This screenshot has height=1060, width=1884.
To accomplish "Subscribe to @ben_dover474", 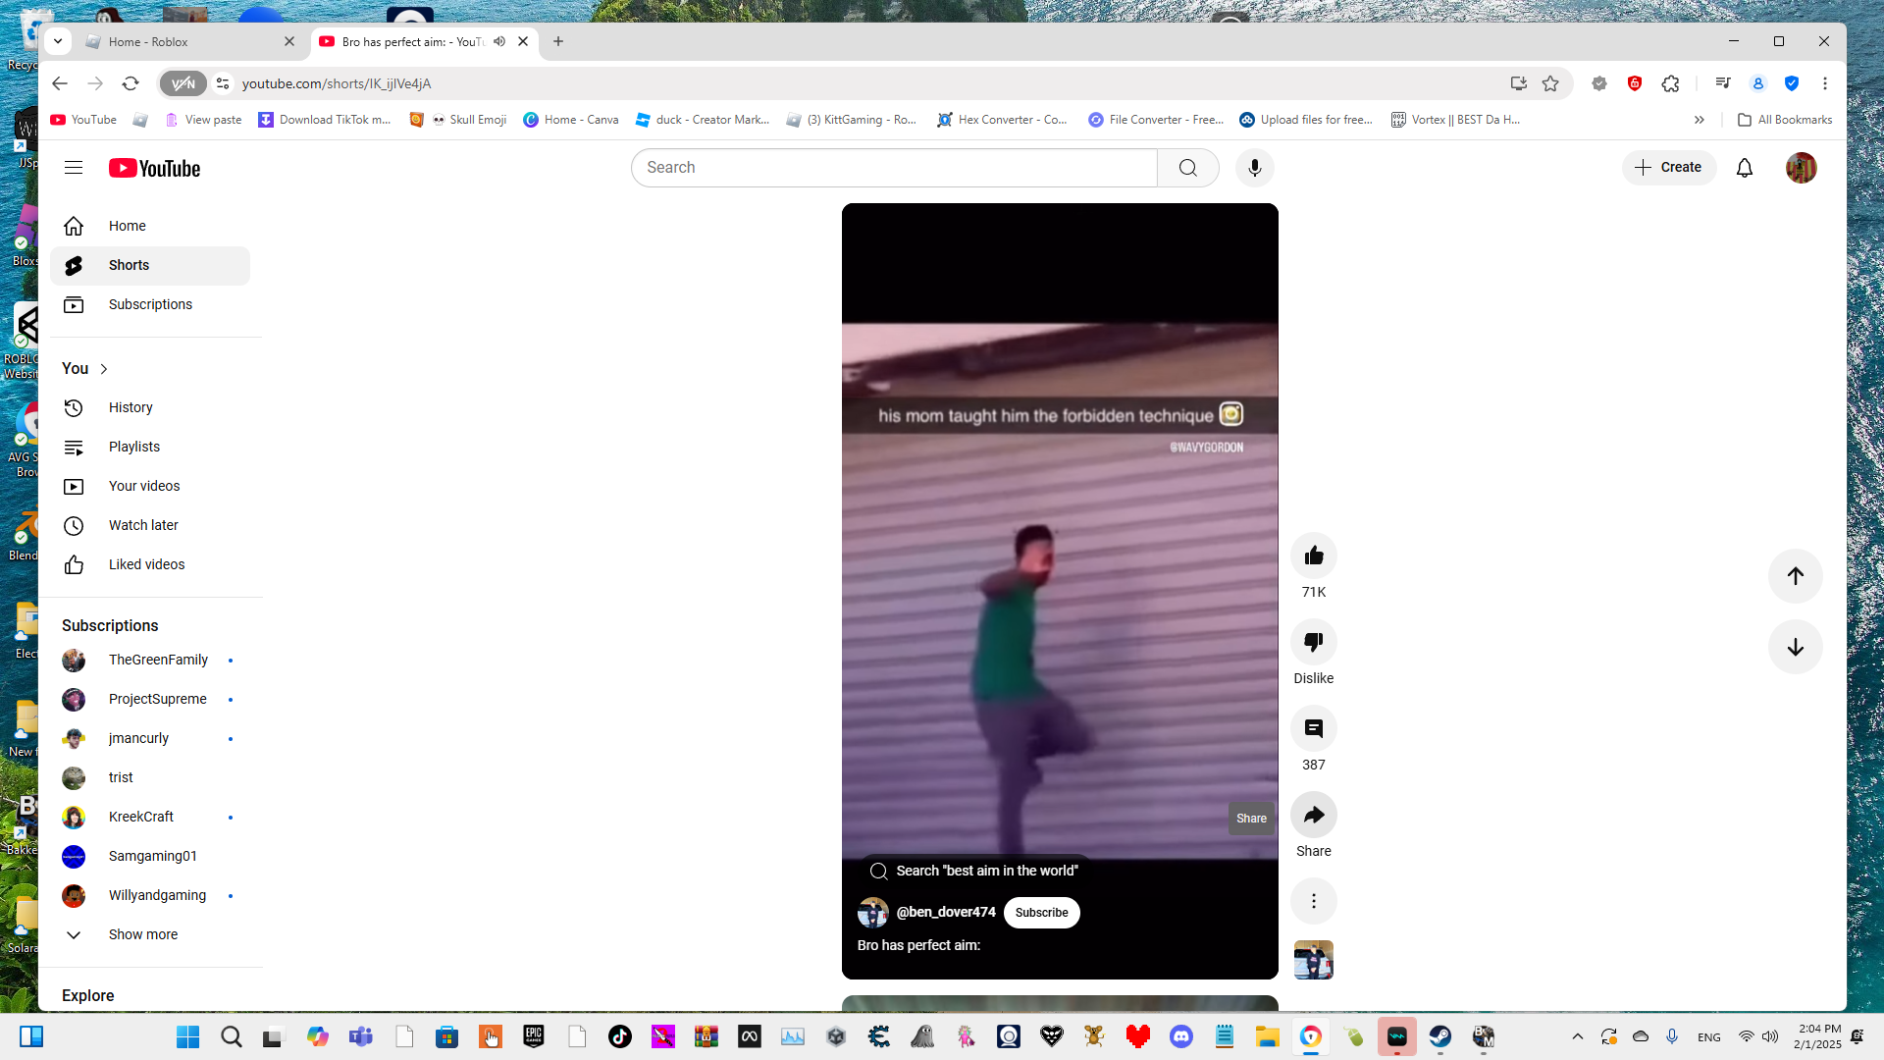I will [x=1041, y=913].
